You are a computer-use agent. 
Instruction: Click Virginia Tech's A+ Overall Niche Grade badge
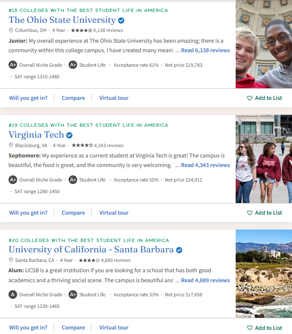point(13,180)
